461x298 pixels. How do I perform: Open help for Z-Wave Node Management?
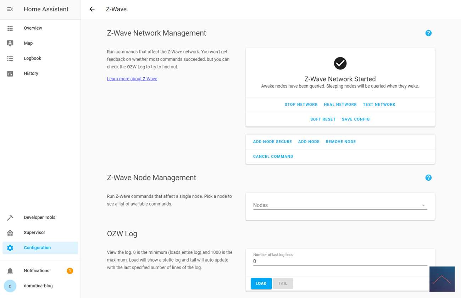pyautogui.click(x=428, y=178)
